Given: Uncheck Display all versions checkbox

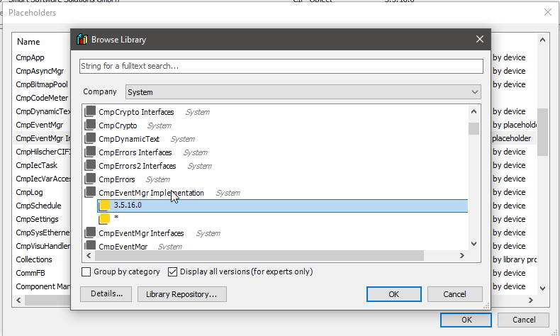Looking at the screenshot, I should (x=172, y=271).
